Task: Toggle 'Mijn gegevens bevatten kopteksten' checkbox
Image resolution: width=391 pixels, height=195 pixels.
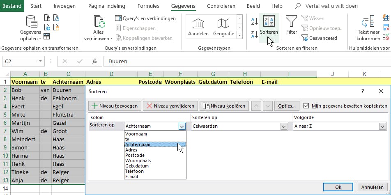Action: point(306,106)
